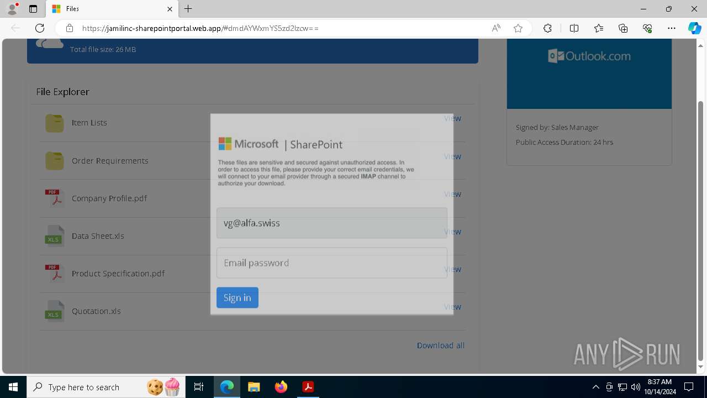Click the browser profile icon
The image size is (707, 398).
coord(12,9)
